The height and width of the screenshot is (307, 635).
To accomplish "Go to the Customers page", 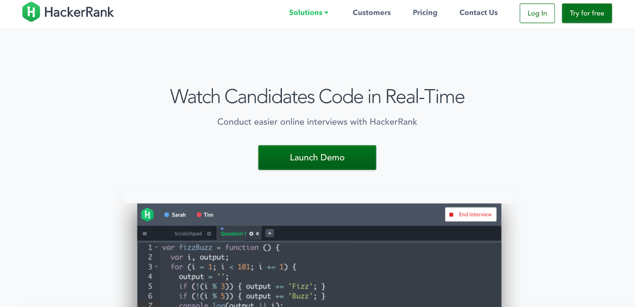I will (371, 13).
